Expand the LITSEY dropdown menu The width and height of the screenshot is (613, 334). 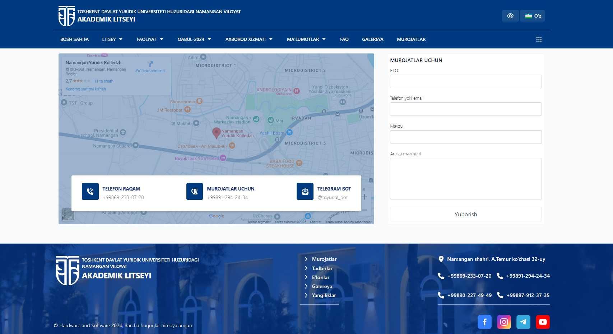click(112, 39)
